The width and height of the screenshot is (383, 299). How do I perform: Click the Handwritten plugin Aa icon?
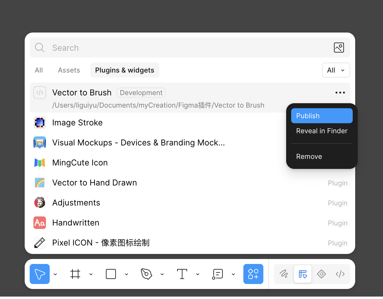click(x=40, y=223)
